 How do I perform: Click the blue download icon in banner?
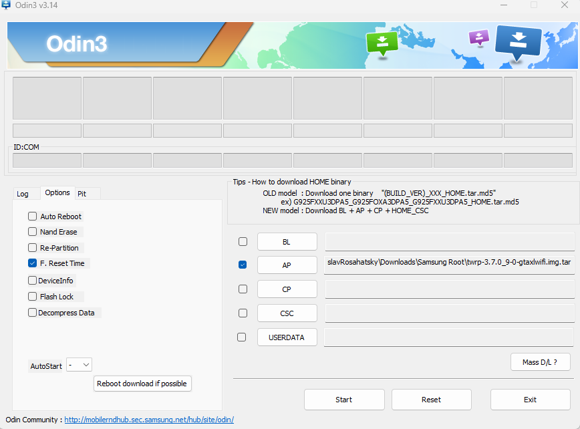(518, 41)
